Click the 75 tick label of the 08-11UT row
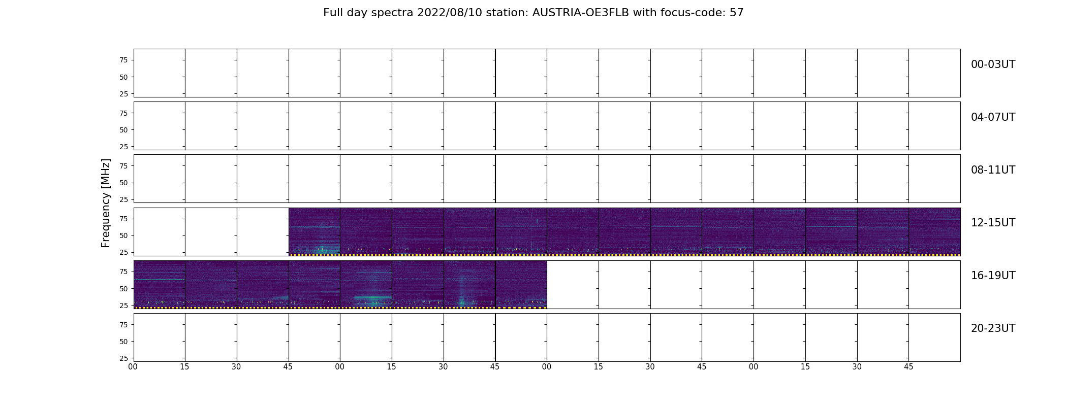This screenshot has width=1067, height=406. pyautogui.click(x=123, y=166)
